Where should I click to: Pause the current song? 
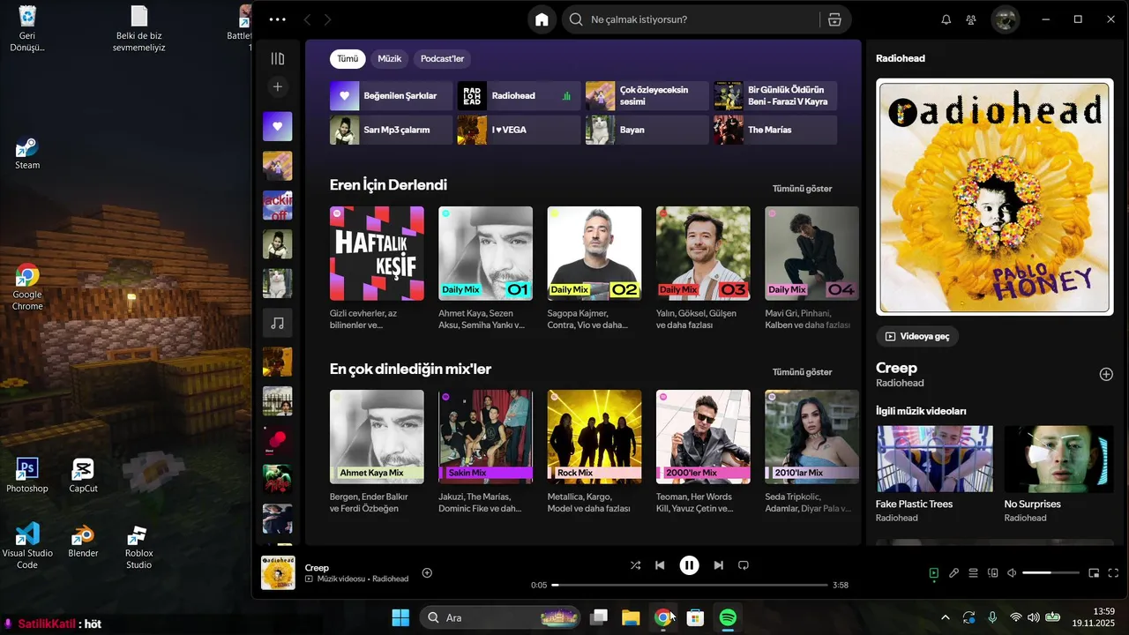coord(689,565)
